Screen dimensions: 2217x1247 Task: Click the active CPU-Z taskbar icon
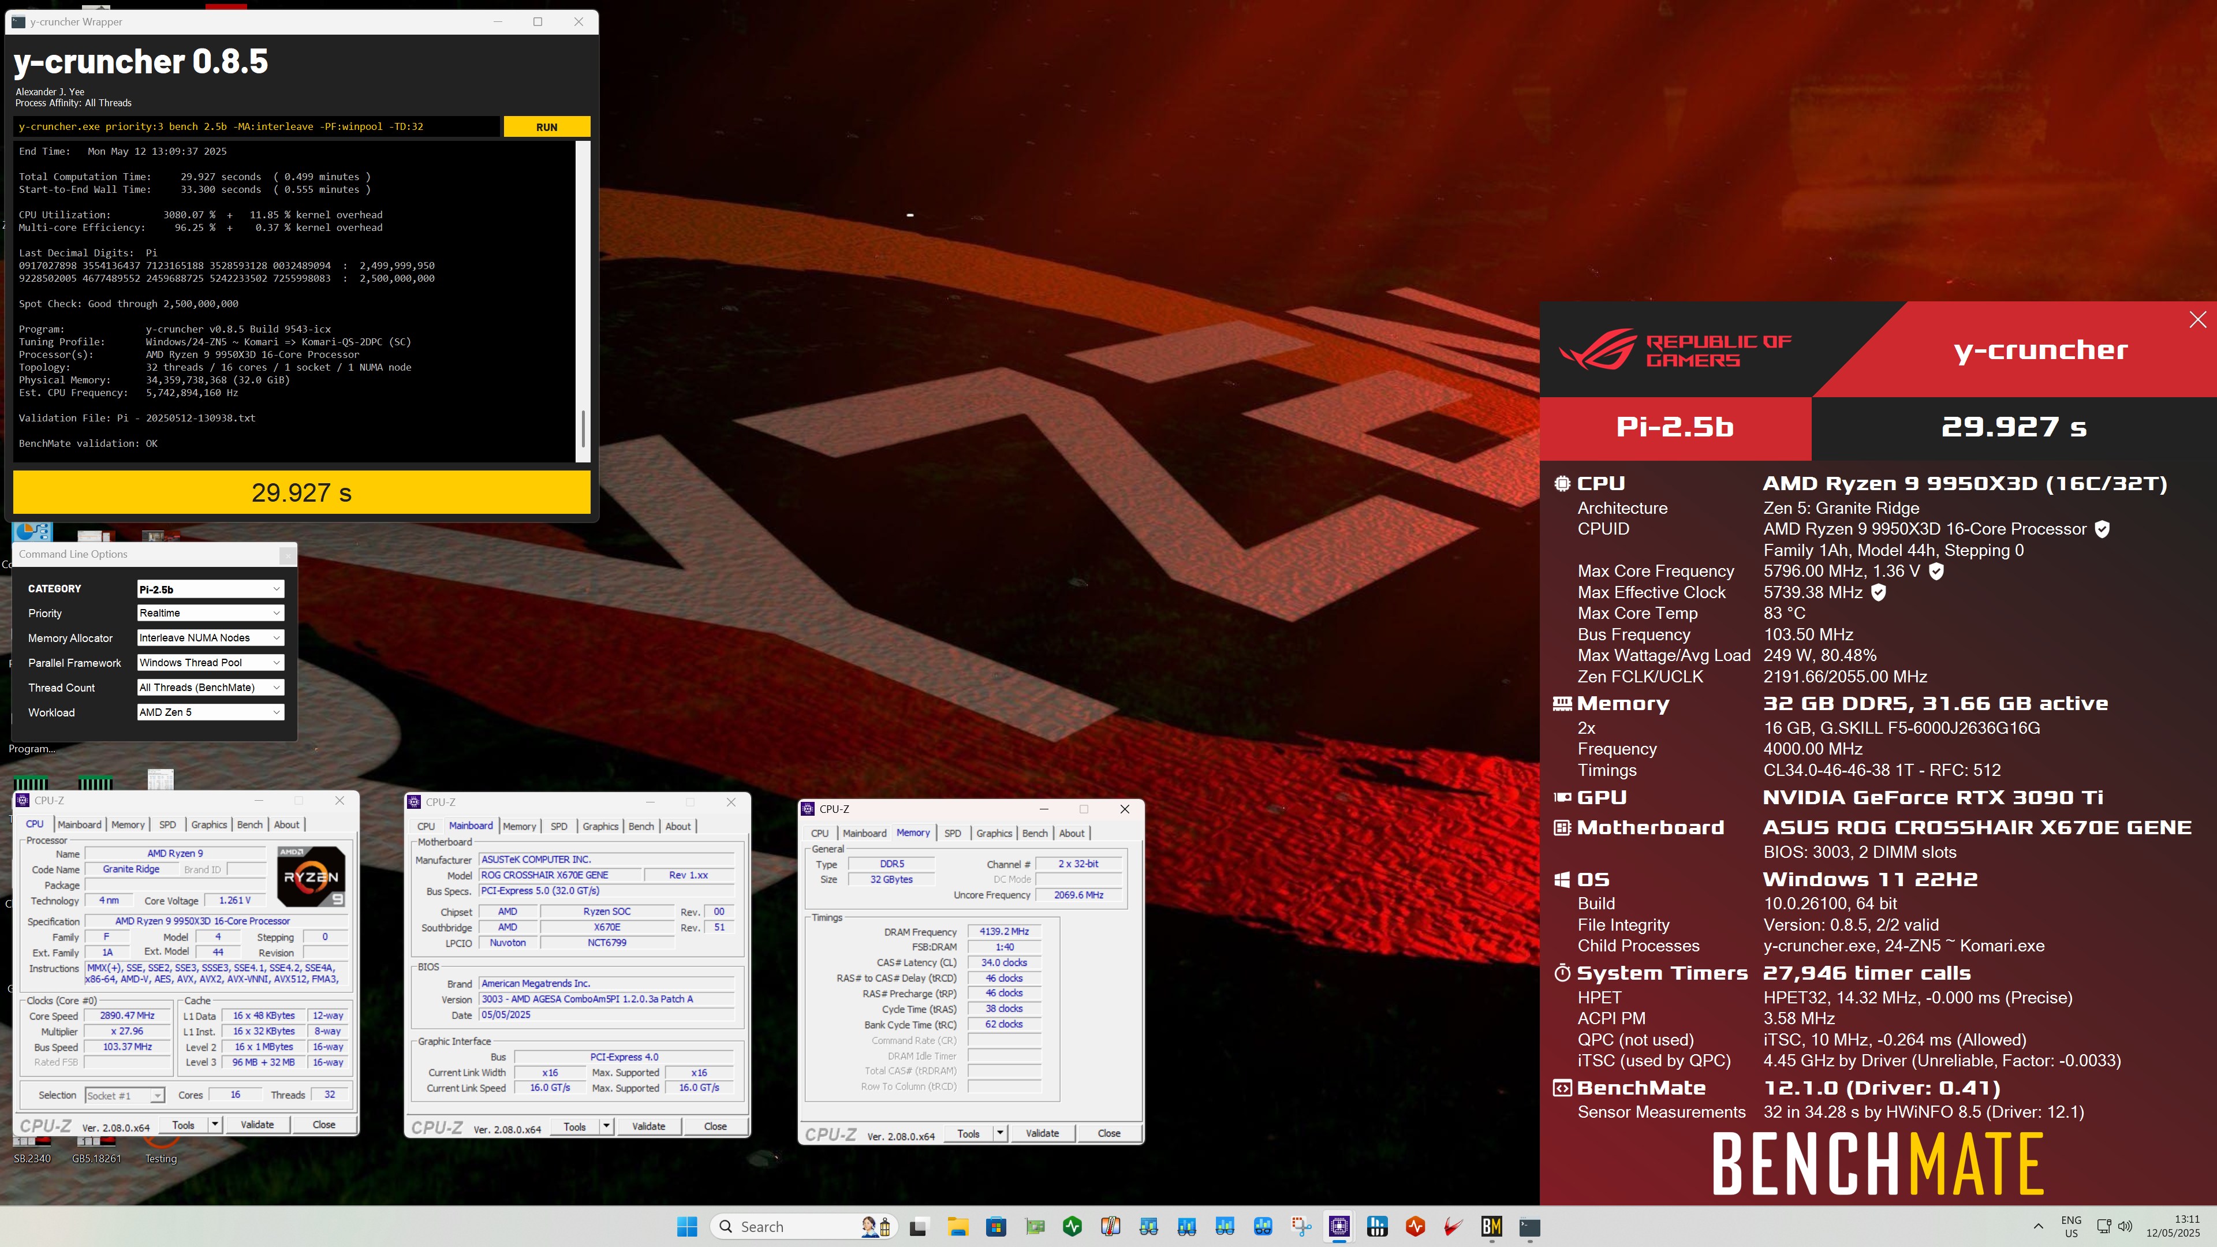tap(1339, 1227)
